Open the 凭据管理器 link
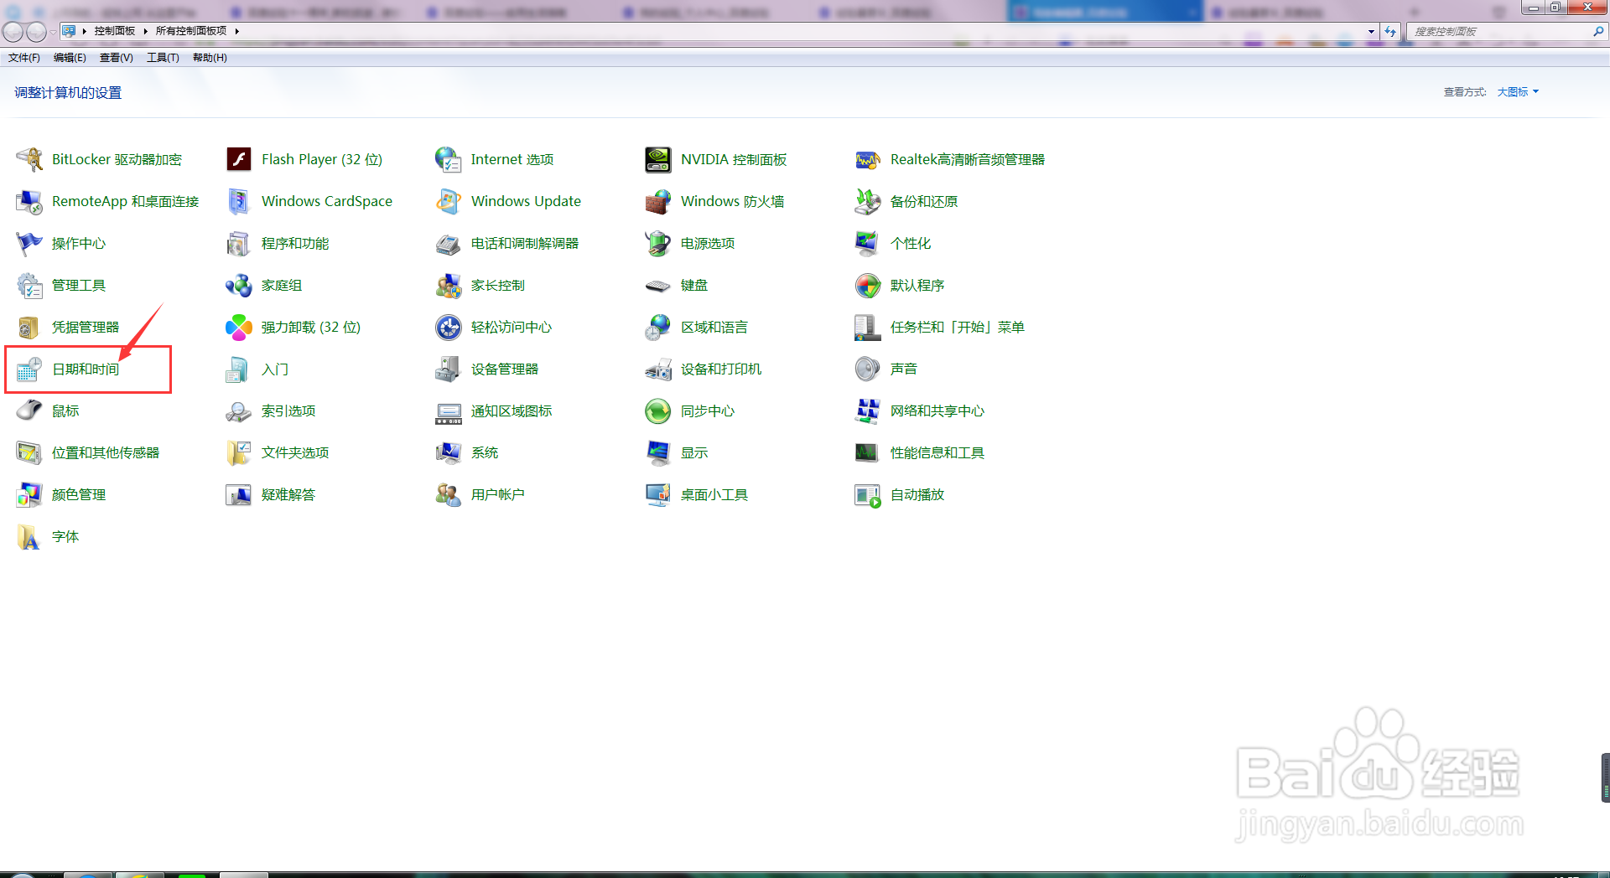This screenshot has width=1610, height=878. point(86,327)
